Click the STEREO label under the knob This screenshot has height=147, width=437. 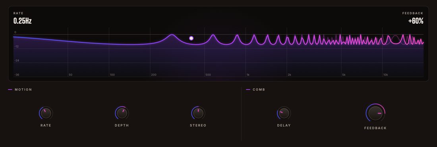198,125
